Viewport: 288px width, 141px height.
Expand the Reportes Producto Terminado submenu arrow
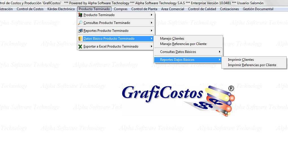coord(152,31)
